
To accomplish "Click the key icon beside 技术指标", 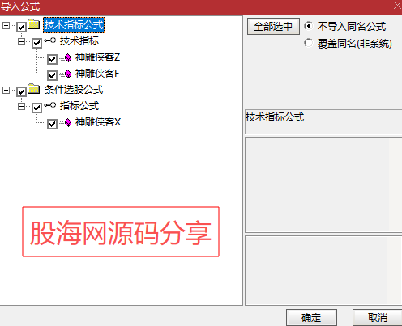I will click(x=50, y=40).
